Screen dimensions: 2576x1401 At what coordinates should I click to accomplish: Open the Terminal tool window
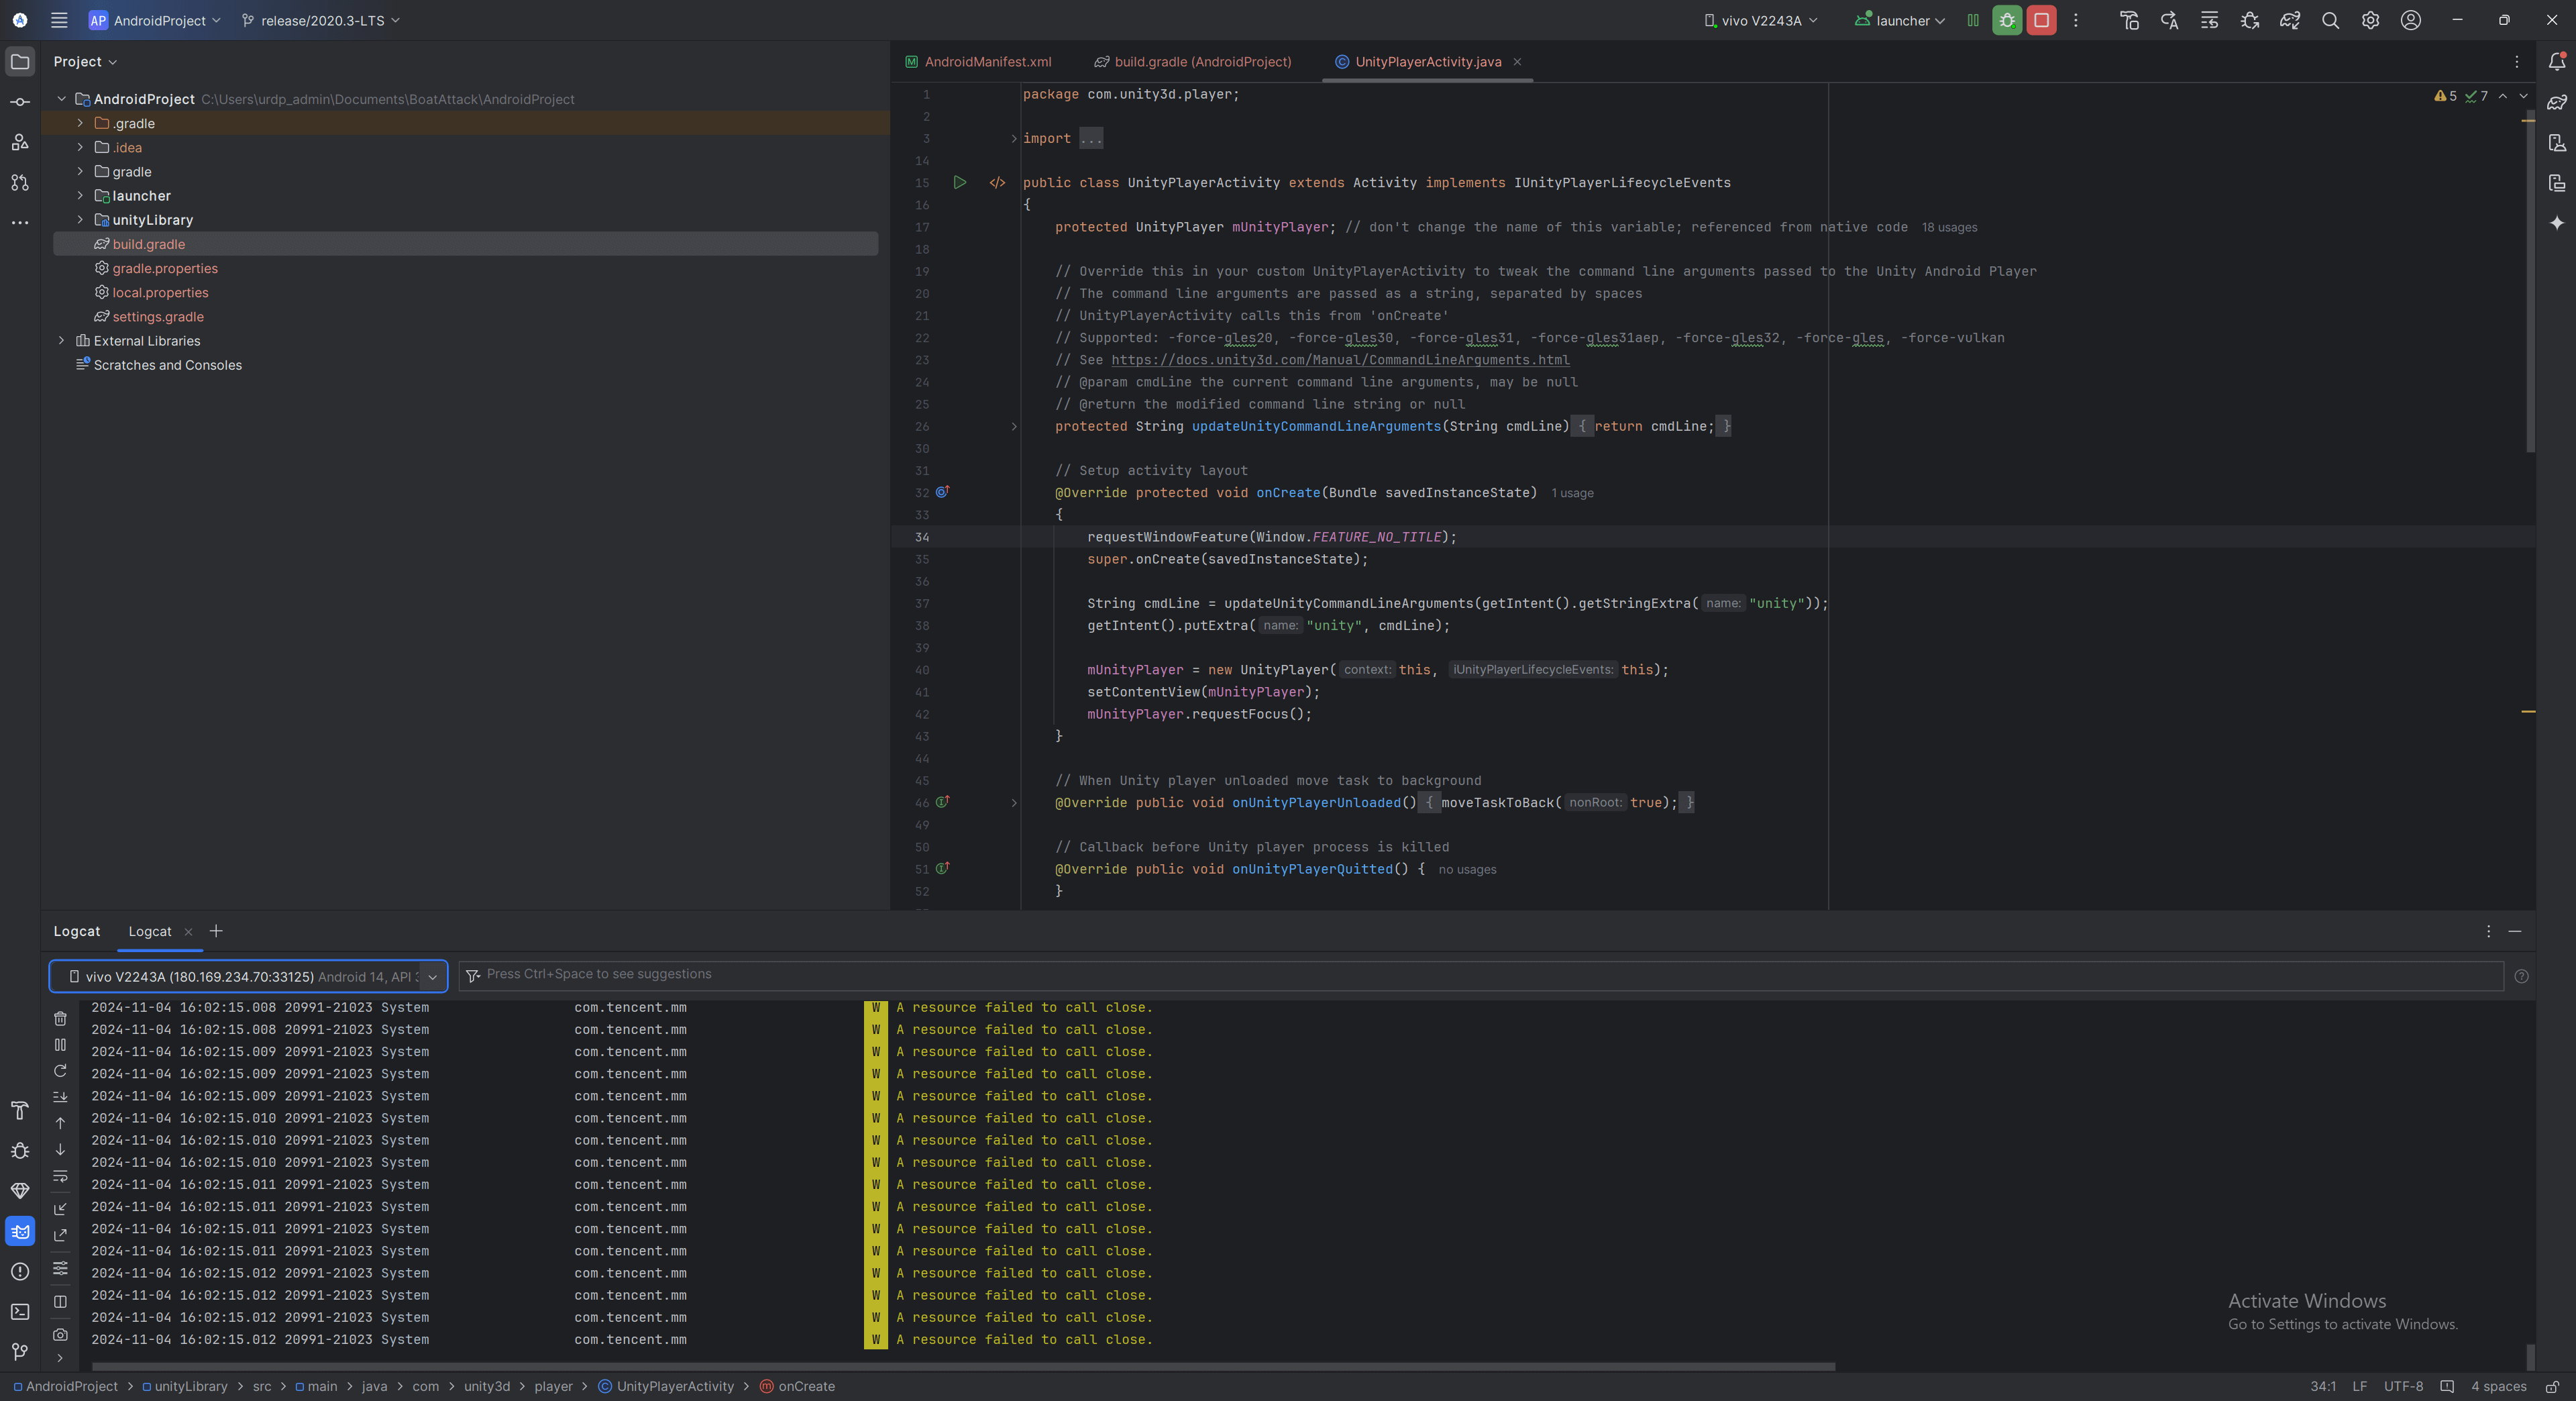pos(20,1311)
